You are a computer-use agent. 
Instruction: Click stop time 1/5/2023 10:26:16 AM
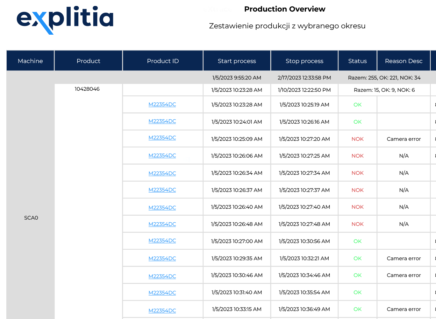pyautogui.click(x=304, y=122)
